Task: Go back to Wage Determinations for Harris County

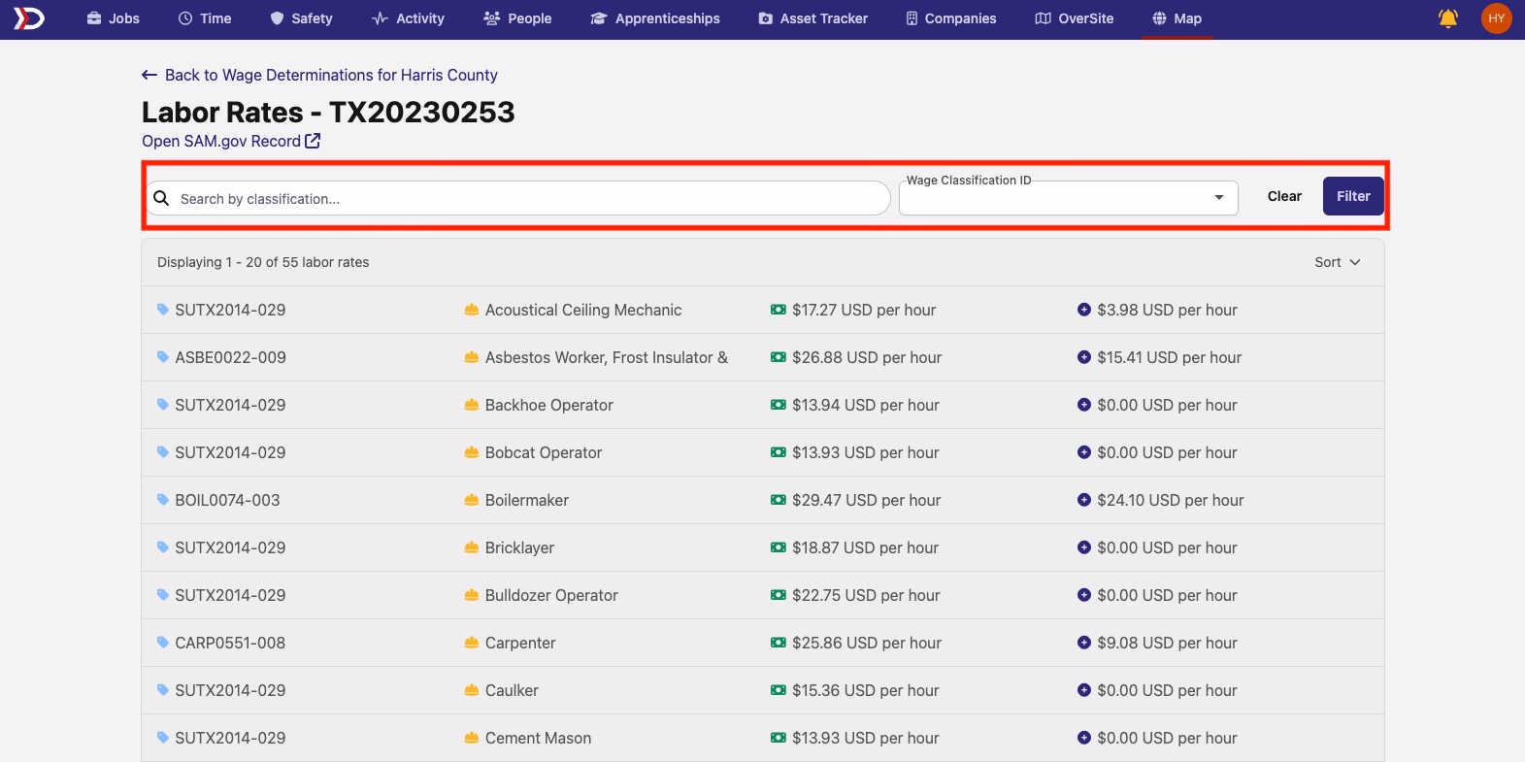Action: (x=319, y=75)
